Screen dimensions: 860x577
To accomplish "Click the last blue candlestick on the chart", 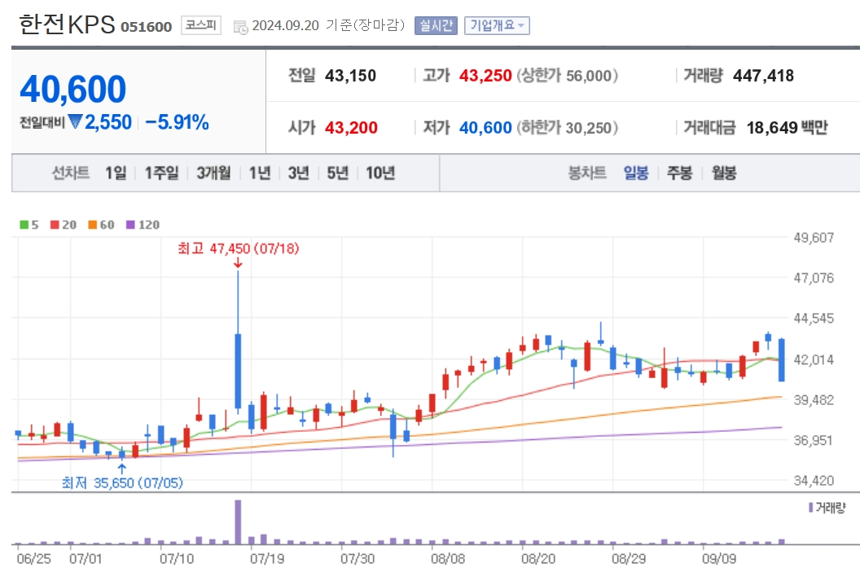I will point(782,360).
